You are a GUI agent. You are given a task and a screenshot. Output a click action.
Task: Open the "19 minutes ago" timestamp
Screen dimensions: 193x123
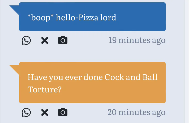[137, 40]
